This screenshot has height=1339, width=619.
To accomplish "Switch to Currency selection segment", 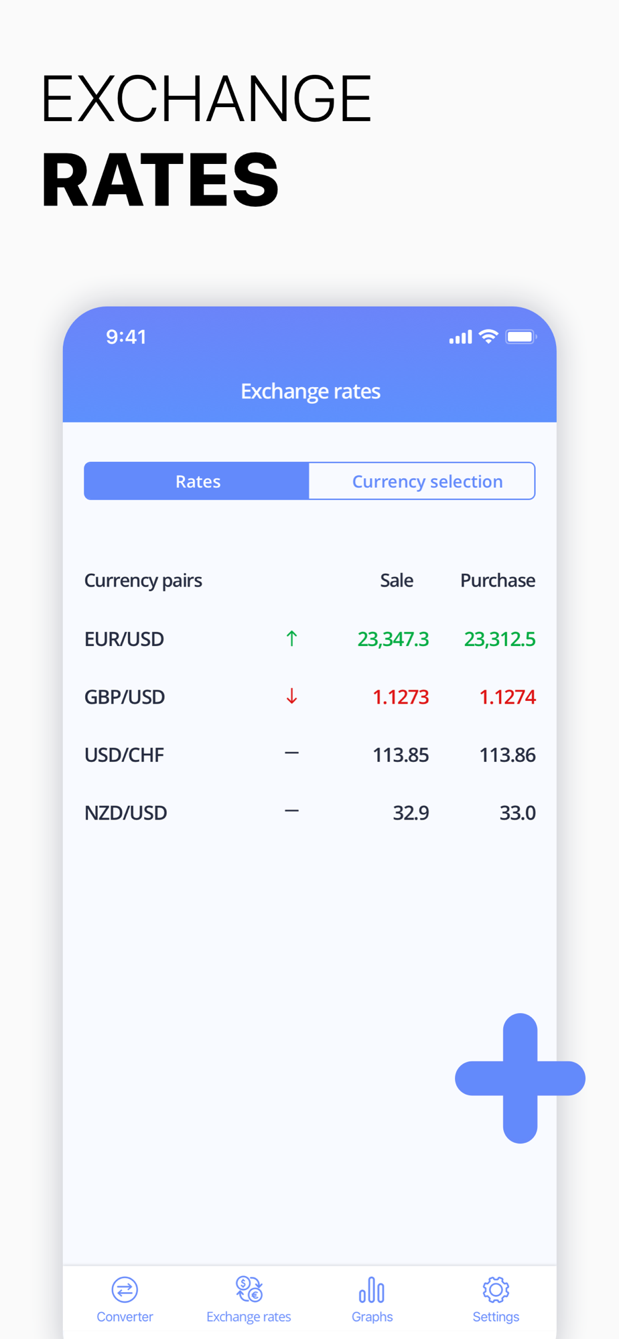I will pos(422,481).
